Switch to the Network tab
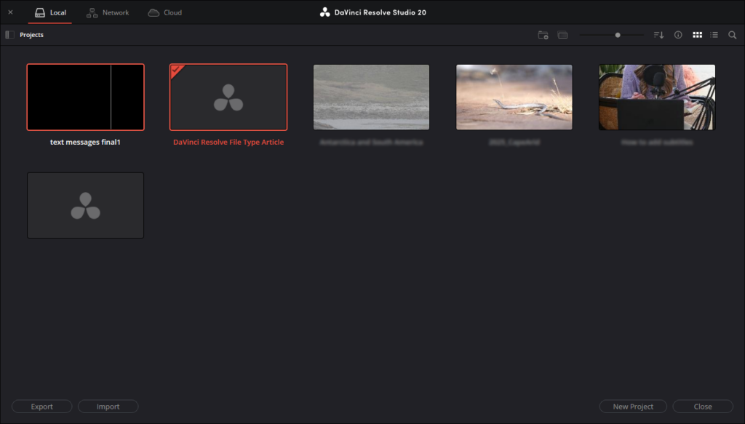Image resolution: width=745 pixels, height=424 pixels. click(x=108, y=13)
